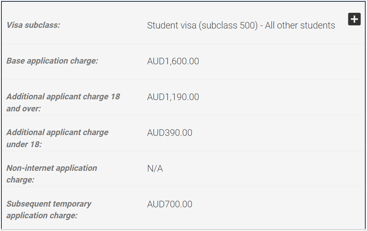Select the AUD700.00 amount
This screenshot has height=231, width=367.
tap(170, 204)
